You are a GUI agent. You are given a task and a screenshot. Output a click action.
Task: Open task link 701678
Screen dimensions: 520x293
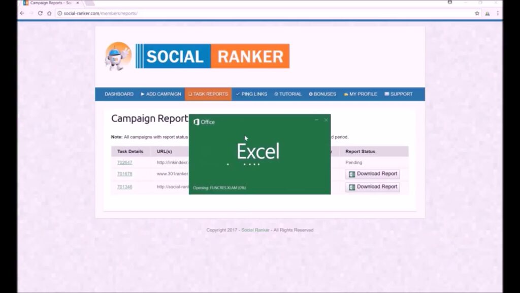click(x=124, y=174)
